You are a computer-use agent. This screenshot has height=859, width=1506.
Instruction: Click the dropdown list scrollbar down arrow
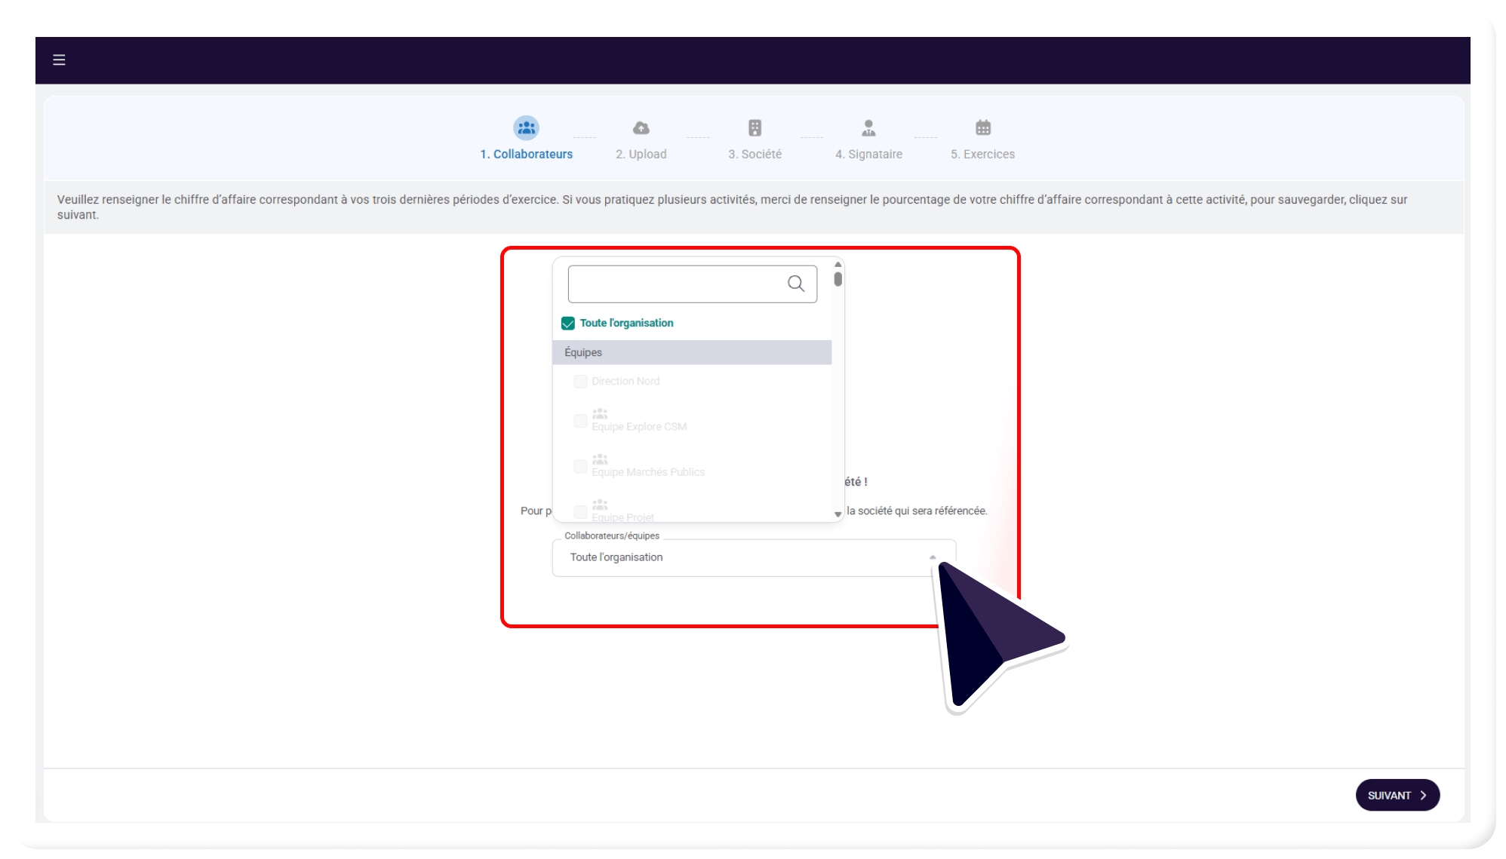coord(838,514)
